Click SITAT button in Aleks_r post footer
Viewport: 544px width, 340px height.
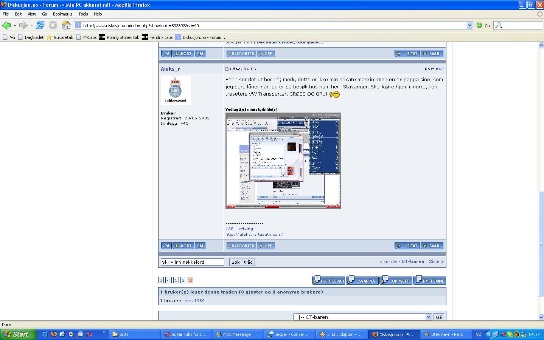407,246
